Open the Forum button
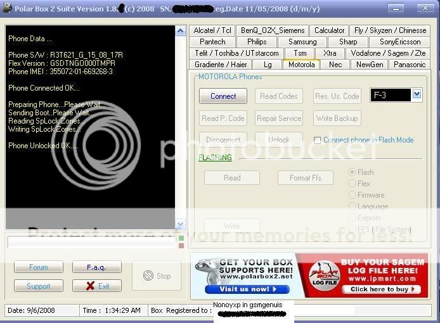440x323 pixels. 39,267
